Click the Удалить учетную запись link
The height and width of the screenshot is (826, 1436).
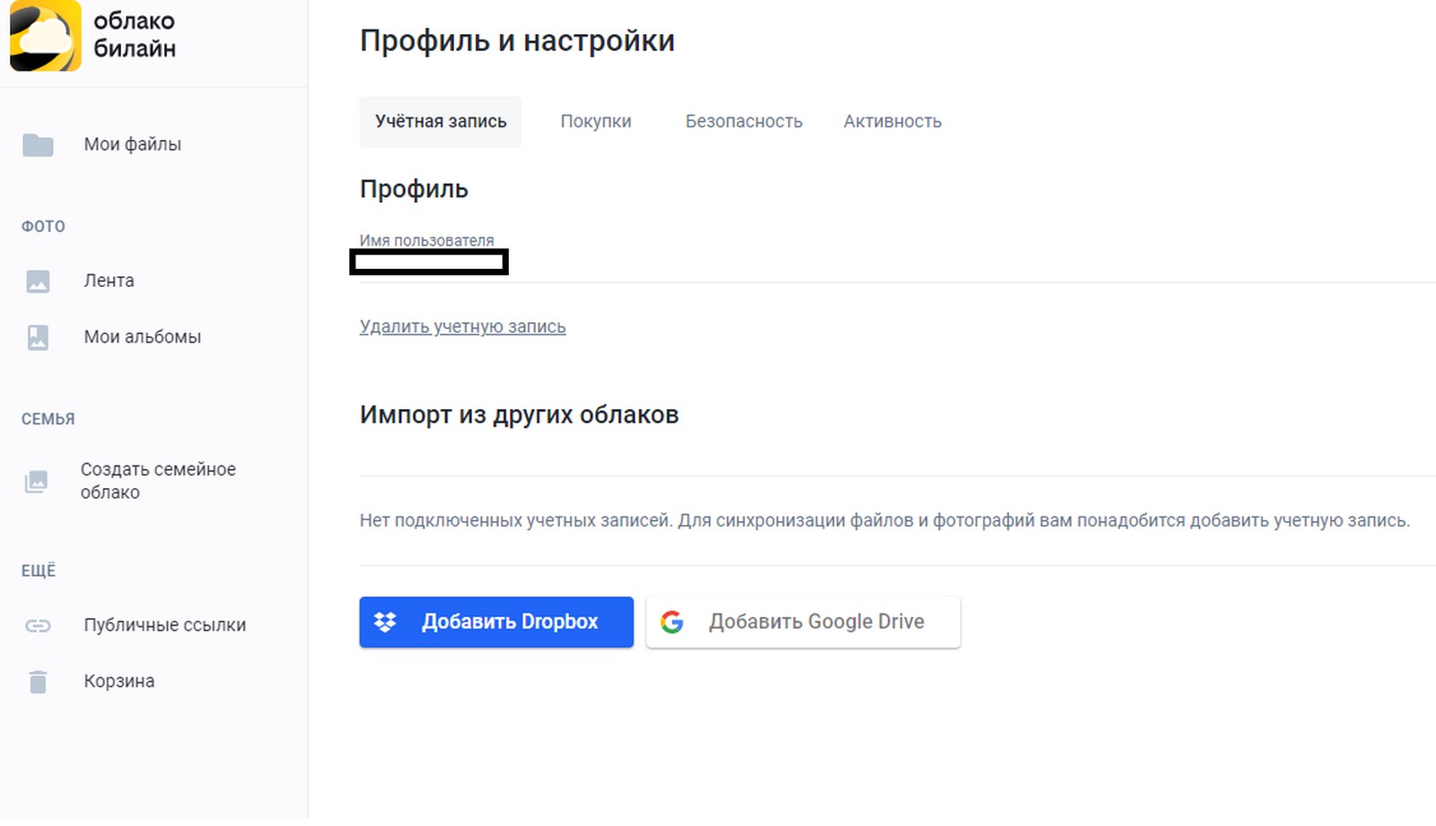pyautogui.click(x=462, y=326)
